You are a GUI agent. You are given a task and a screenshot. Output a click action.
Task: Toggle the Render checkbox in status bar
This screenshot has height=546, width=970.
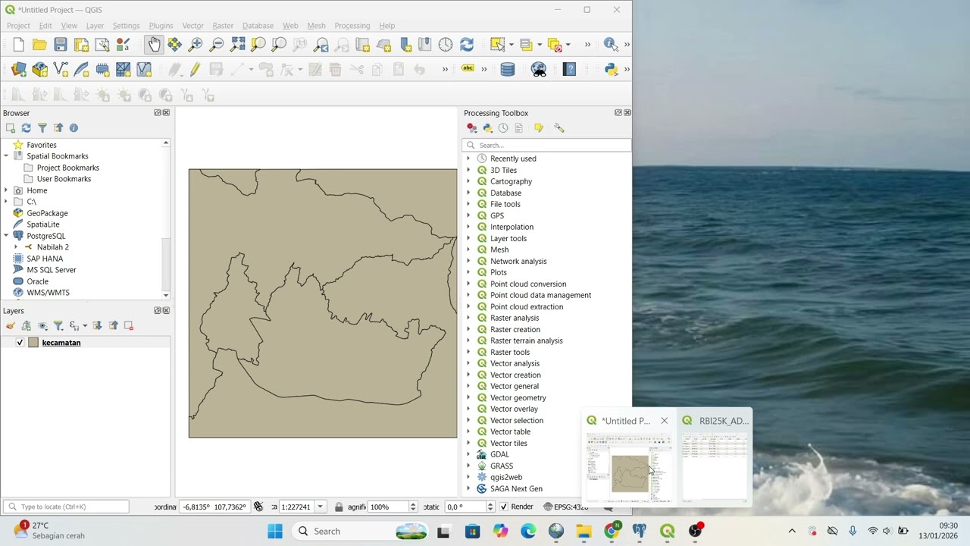click(504, 507)
